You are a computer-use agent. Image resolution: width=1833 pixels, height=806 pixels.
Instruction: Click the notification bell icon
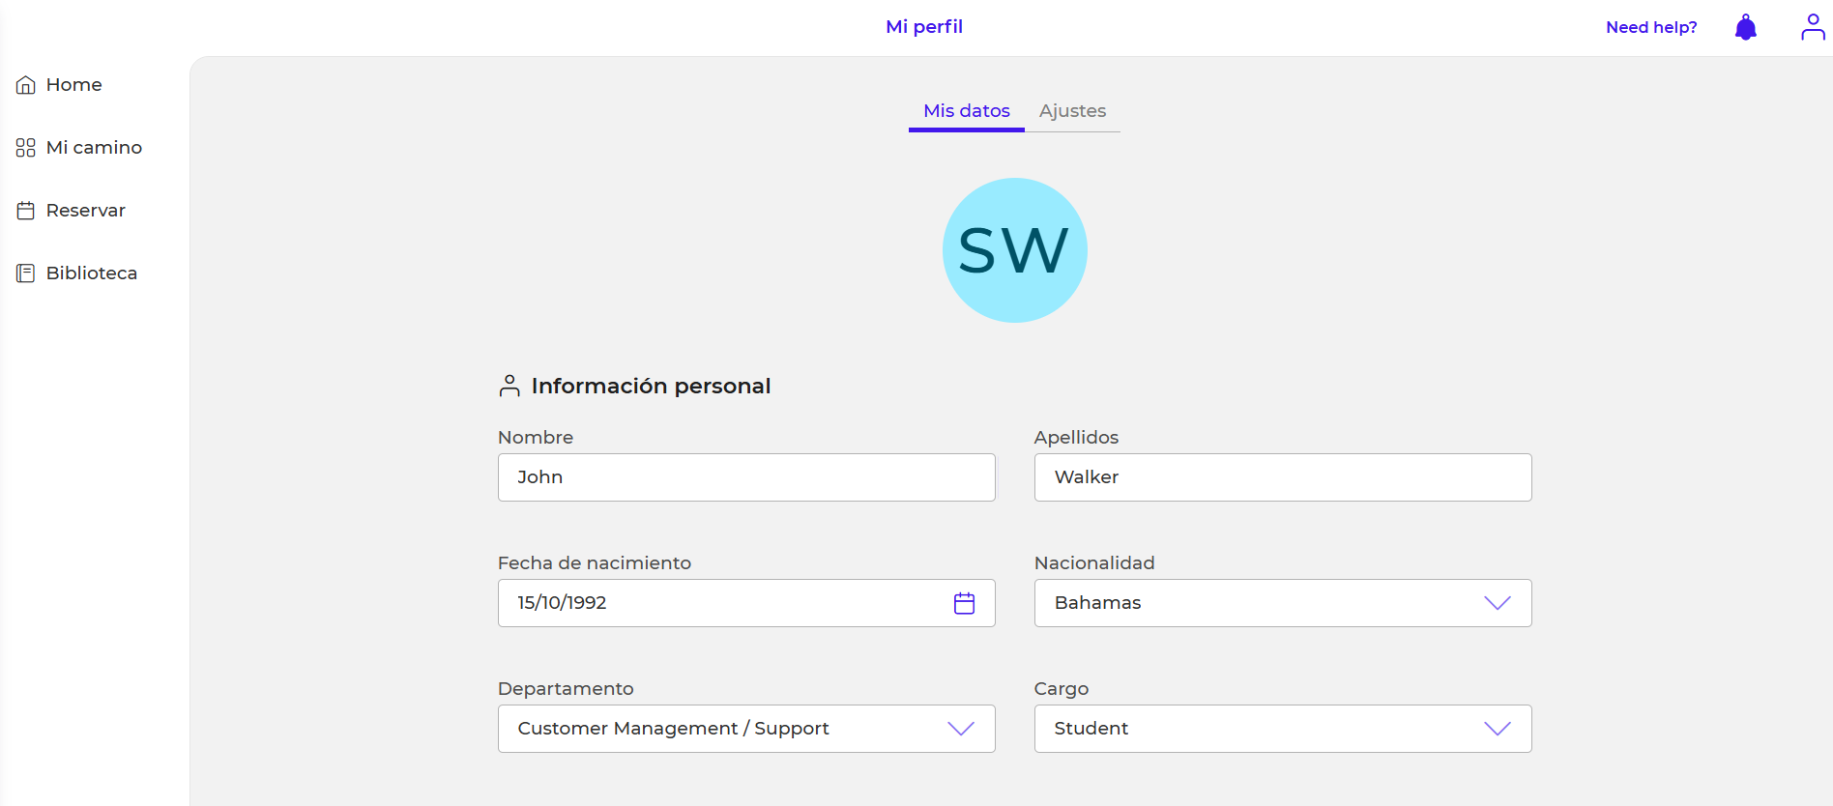[x=1745, y=27]
